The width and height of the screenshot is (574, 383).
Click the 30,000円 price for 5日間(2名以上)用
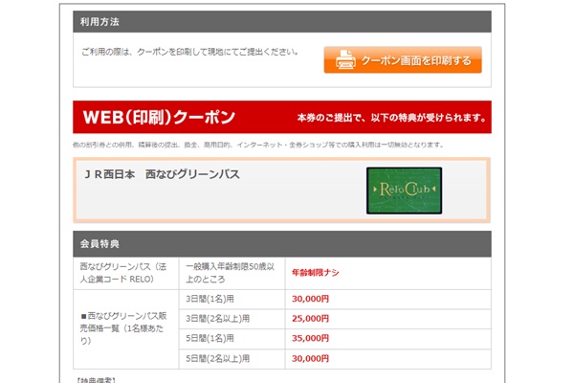(310, 358)
